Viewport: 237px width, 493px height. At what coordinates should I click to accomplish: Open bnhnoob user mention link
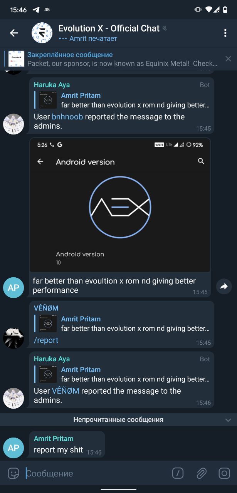pyautogui.click(x=67, y=117)
